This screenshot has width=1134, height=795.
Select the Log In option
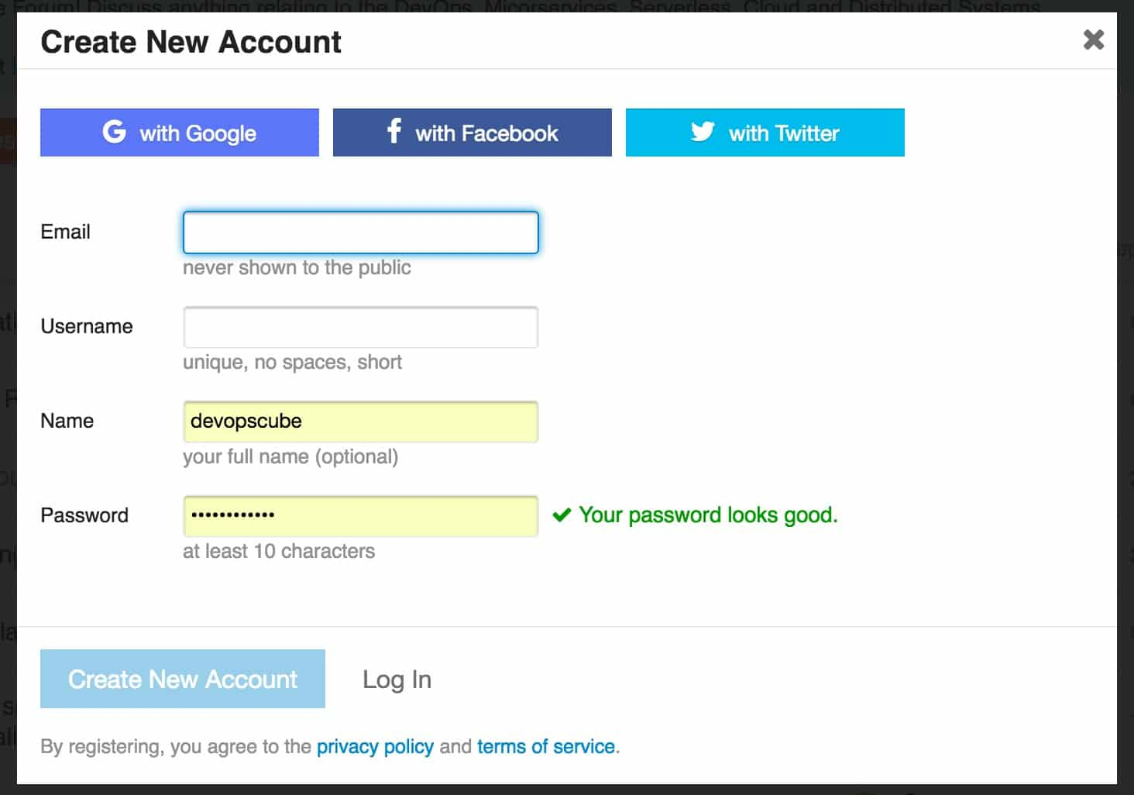pos(396,679)
